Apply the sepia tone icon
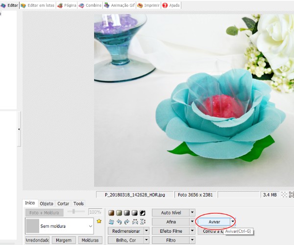Image resolution: width=294 pixels, height=245 pixels. pyautogui.click(x=112, y=213)
